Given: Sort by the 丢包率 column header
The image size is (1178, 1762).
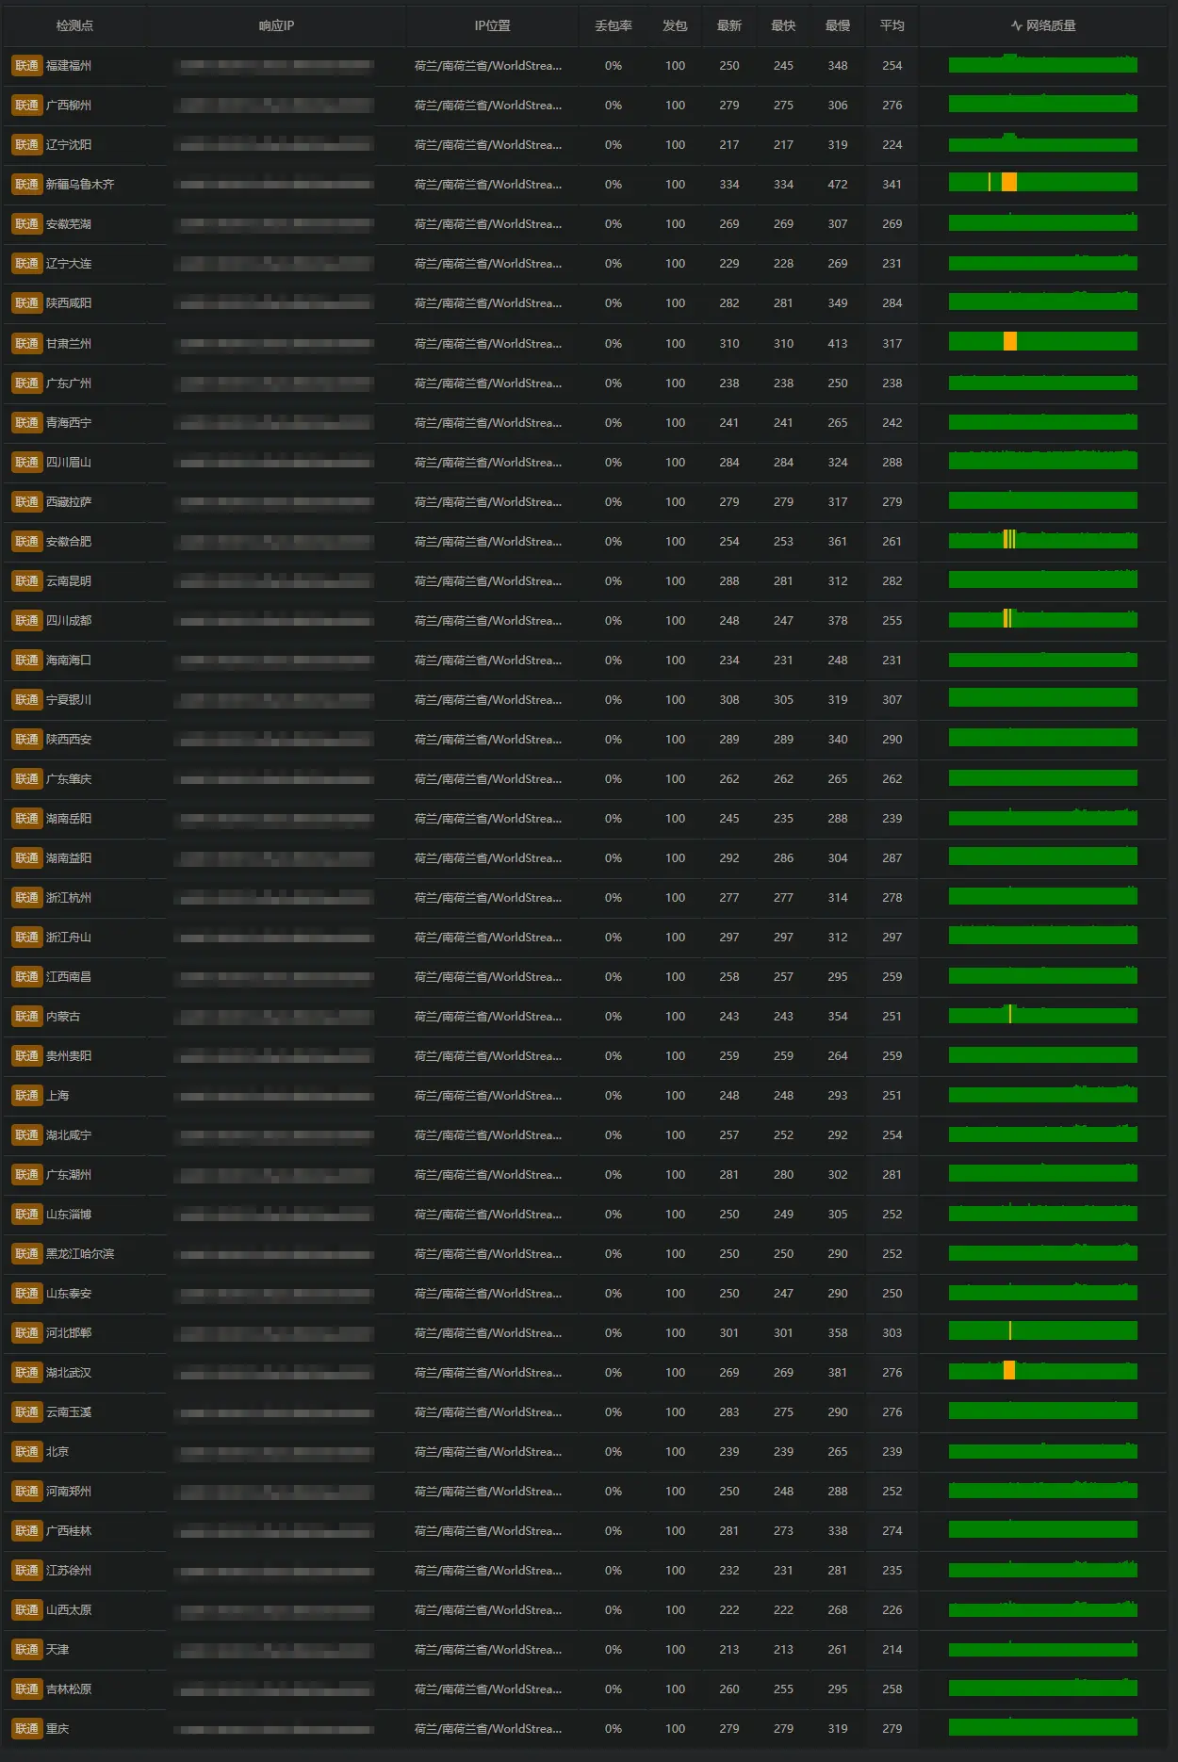Looking at the screenshot, I should (613, 25).
